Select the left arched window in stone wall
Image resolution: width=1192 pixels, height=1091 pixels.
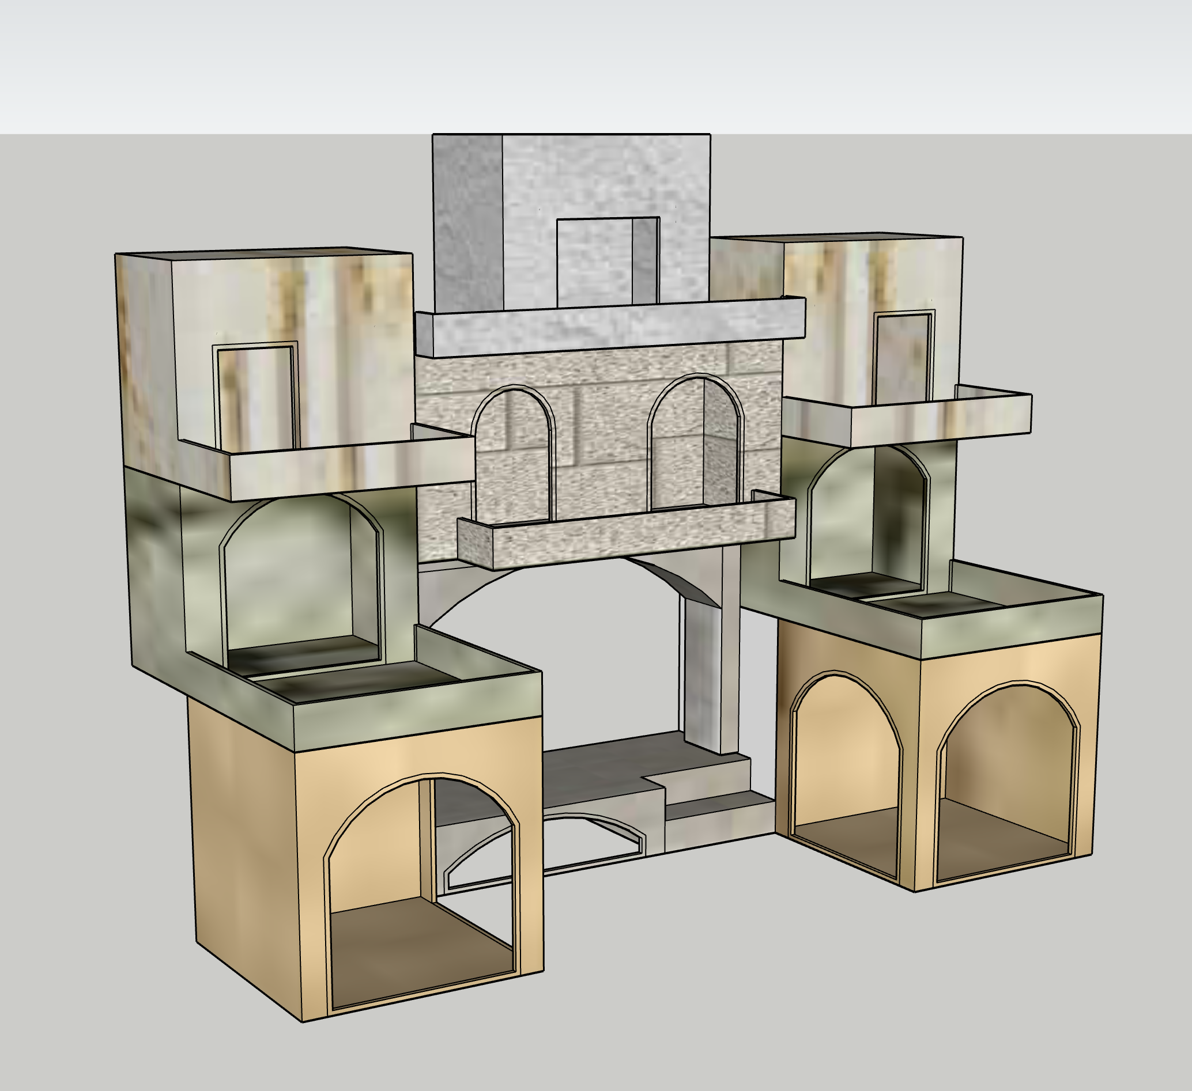[x=513, y=455]
